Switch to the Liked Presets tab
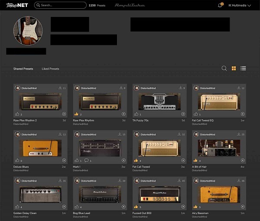The width and height of the screenshot is (260, 221). click(x=50, y=69)
